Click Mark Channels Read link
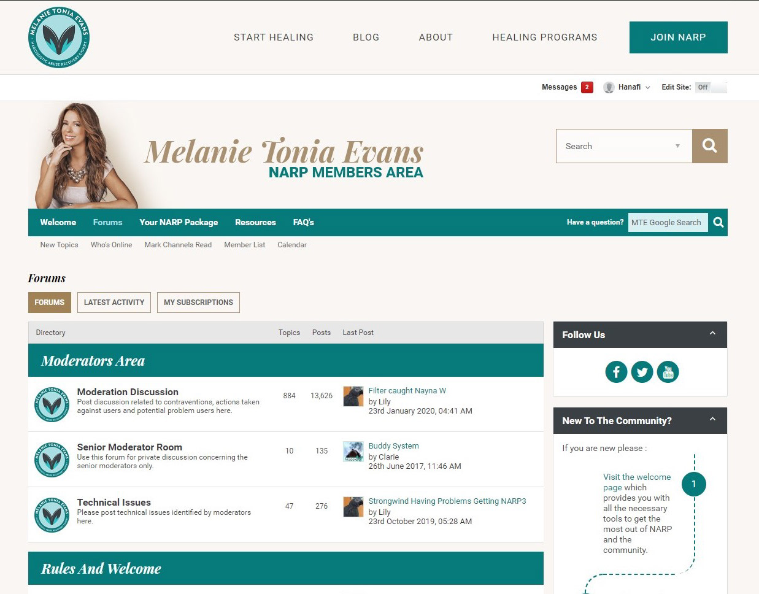Image resolution: width=759 pixels, height=594 pixels. tap(178, 245)
